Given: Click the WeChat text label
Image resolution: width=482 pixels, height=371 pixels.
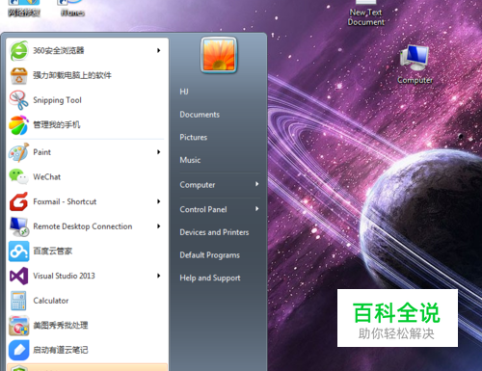Looking at the screenshot, I should (x=47, y=177).
